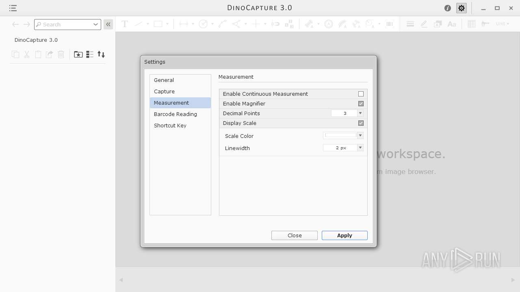Collapse the image browser sidebar panel

108,24
